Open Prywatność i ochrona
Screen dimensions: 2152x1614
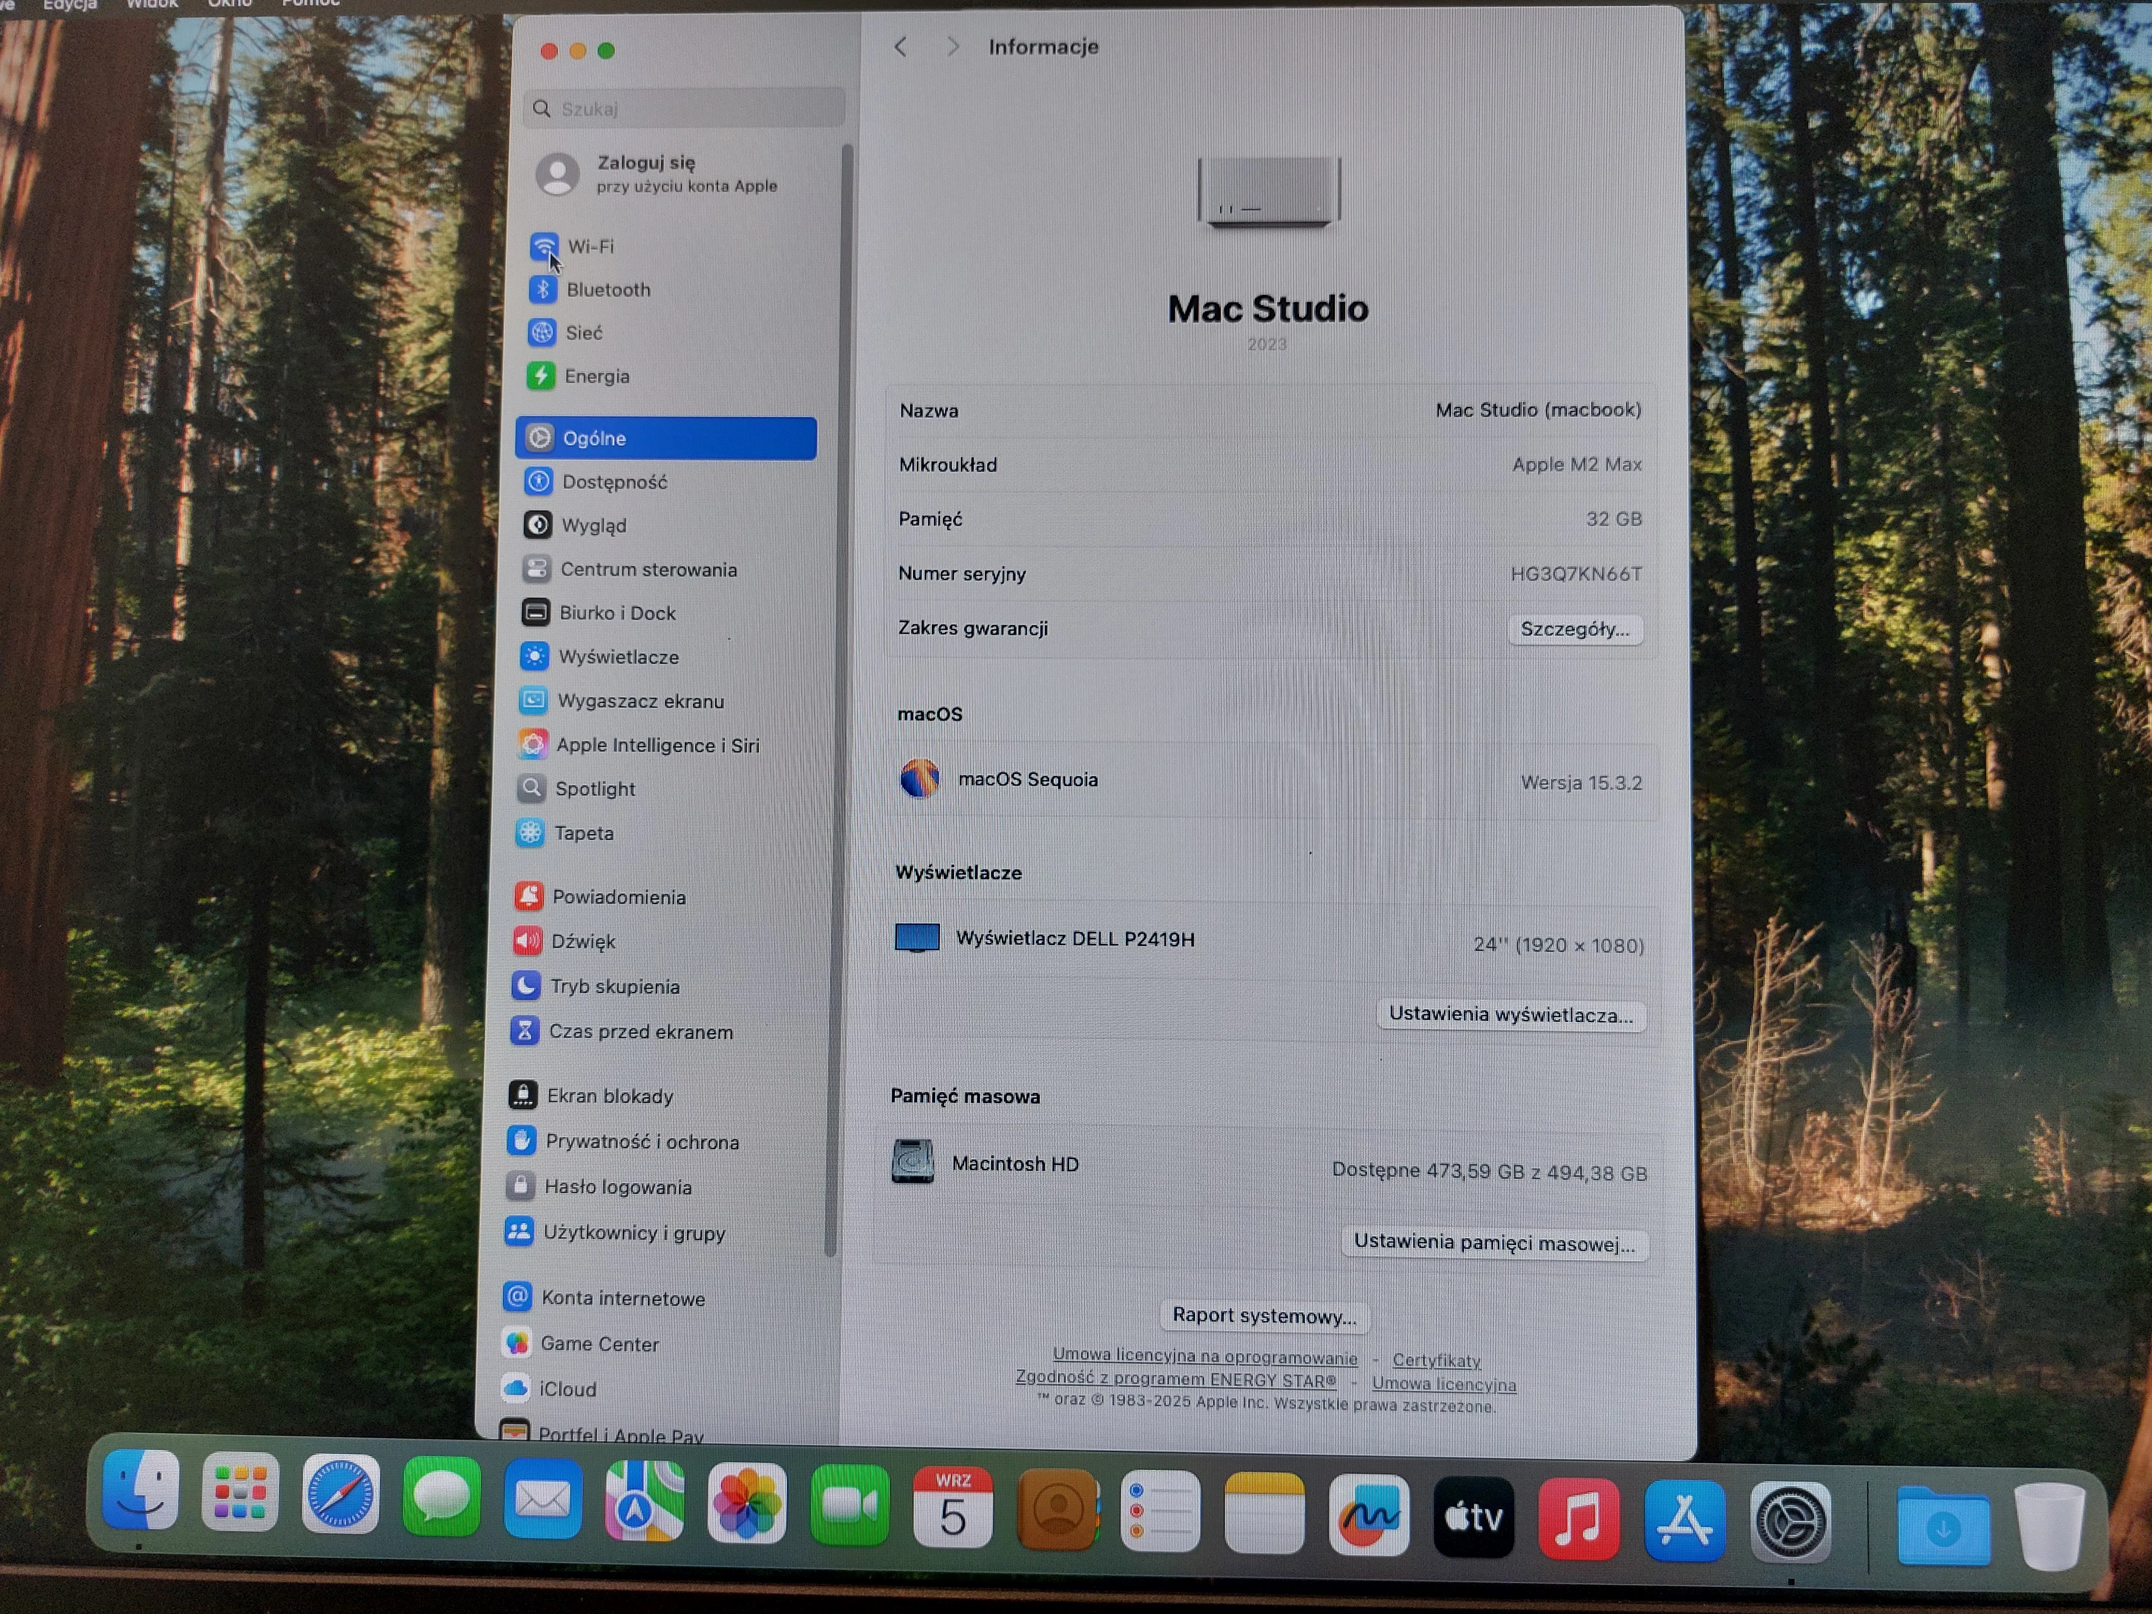point(625,1141)
